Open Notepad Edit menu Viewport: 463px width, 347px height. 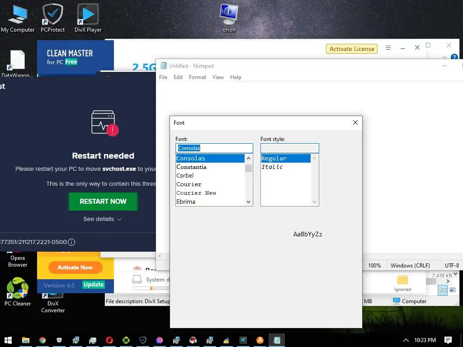click(178, 77)
